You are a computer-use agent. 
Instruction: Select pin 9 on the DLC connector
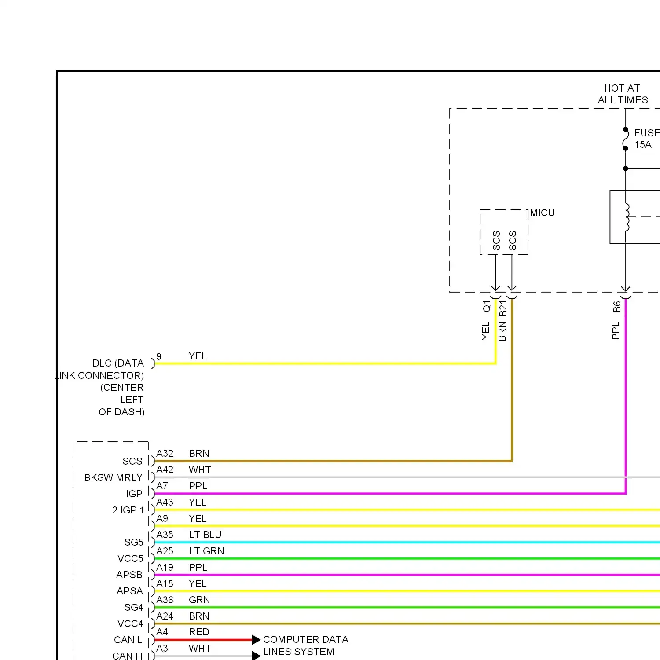[159, 356]
